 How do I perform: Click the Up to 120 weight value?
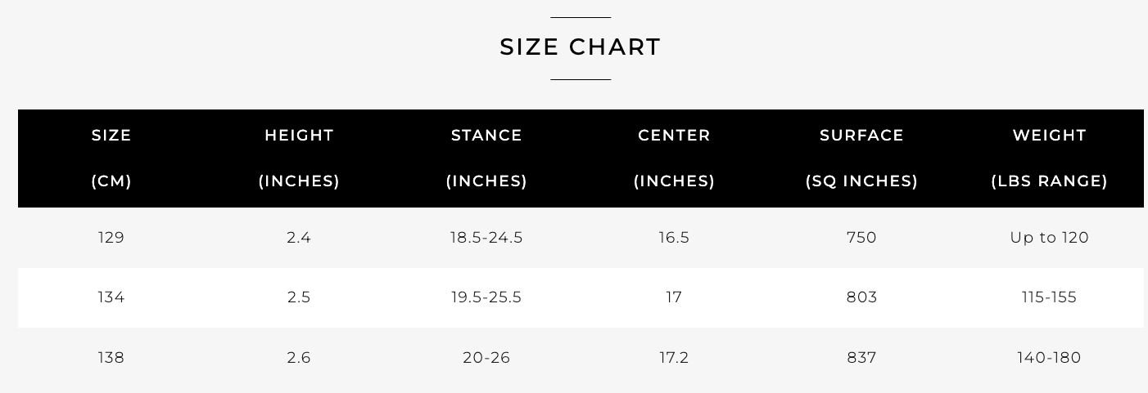[1049, 238]
